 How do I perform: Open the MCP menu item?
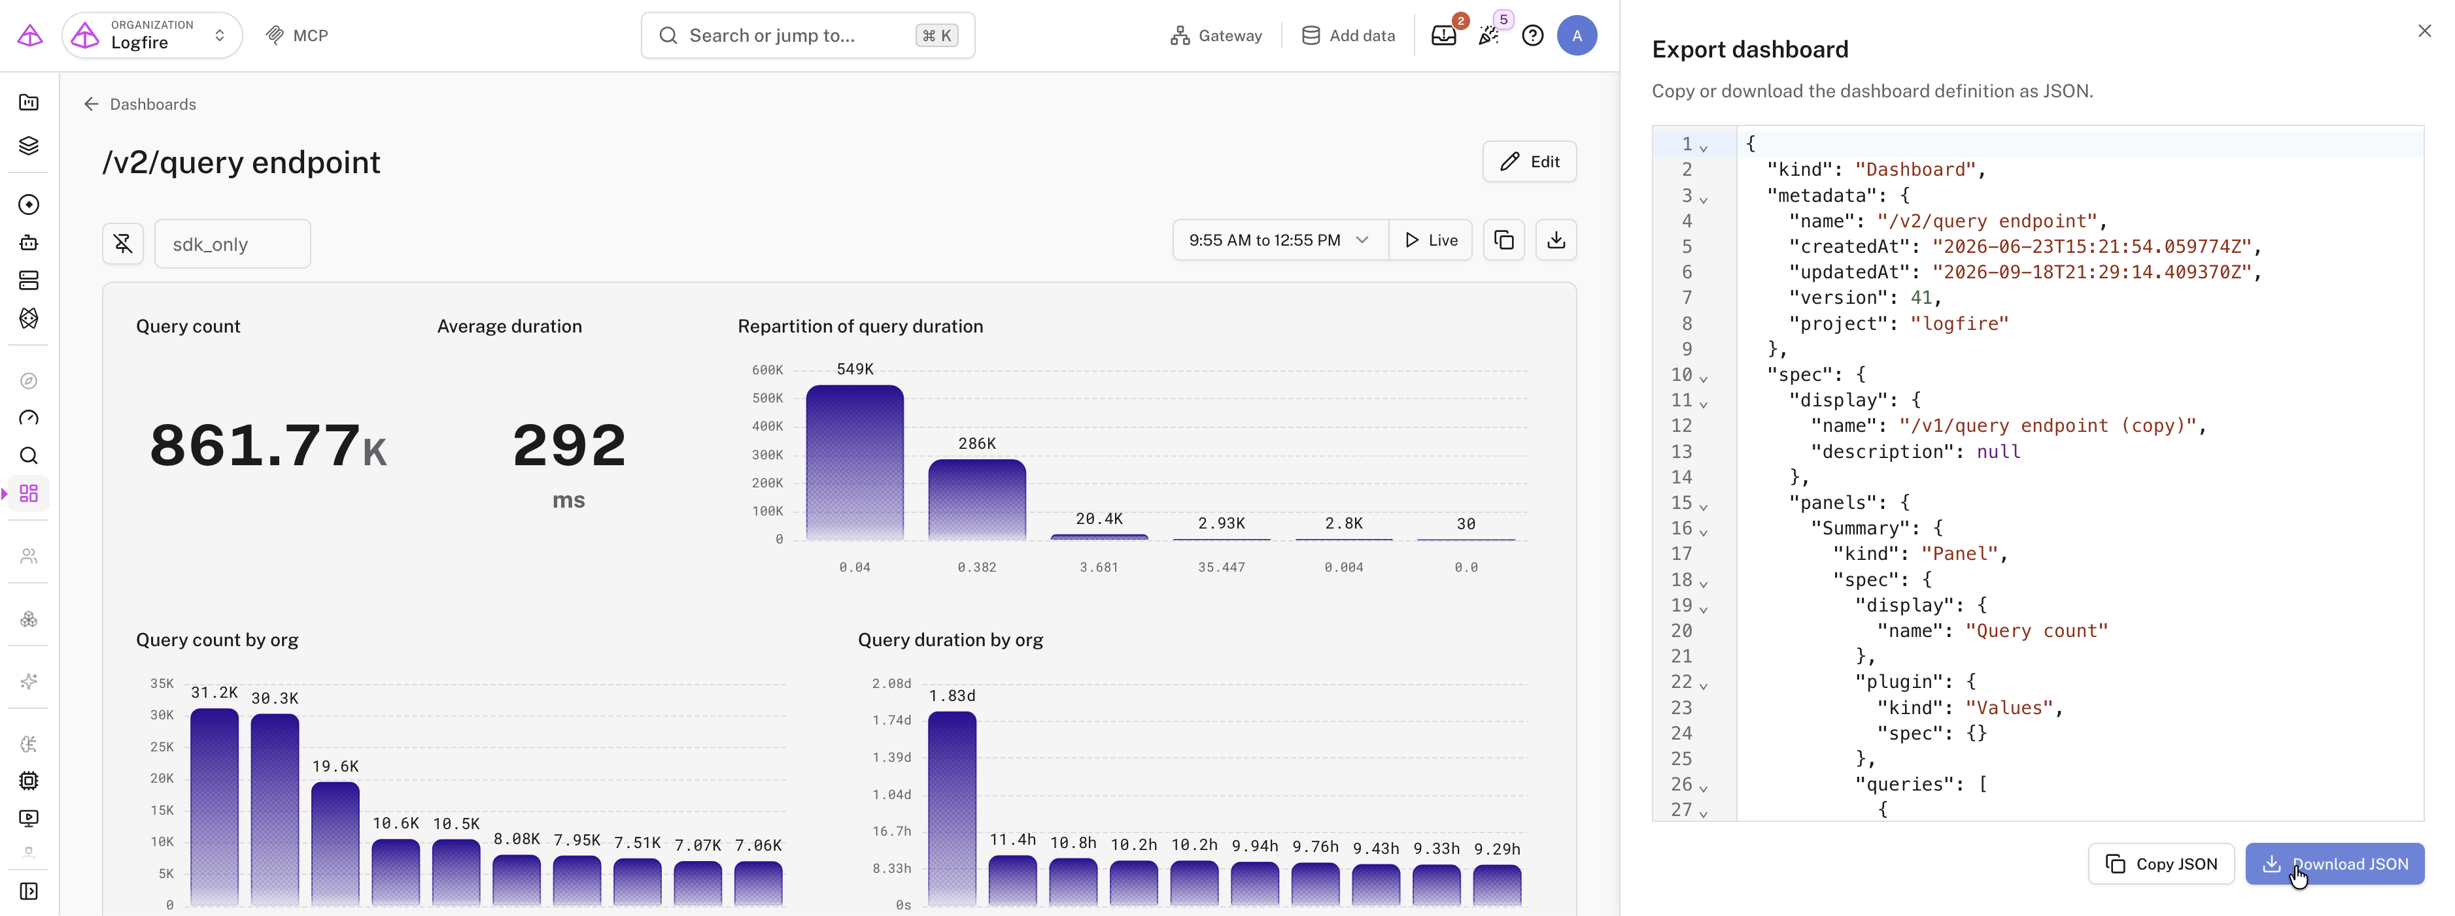click(296, 35)
